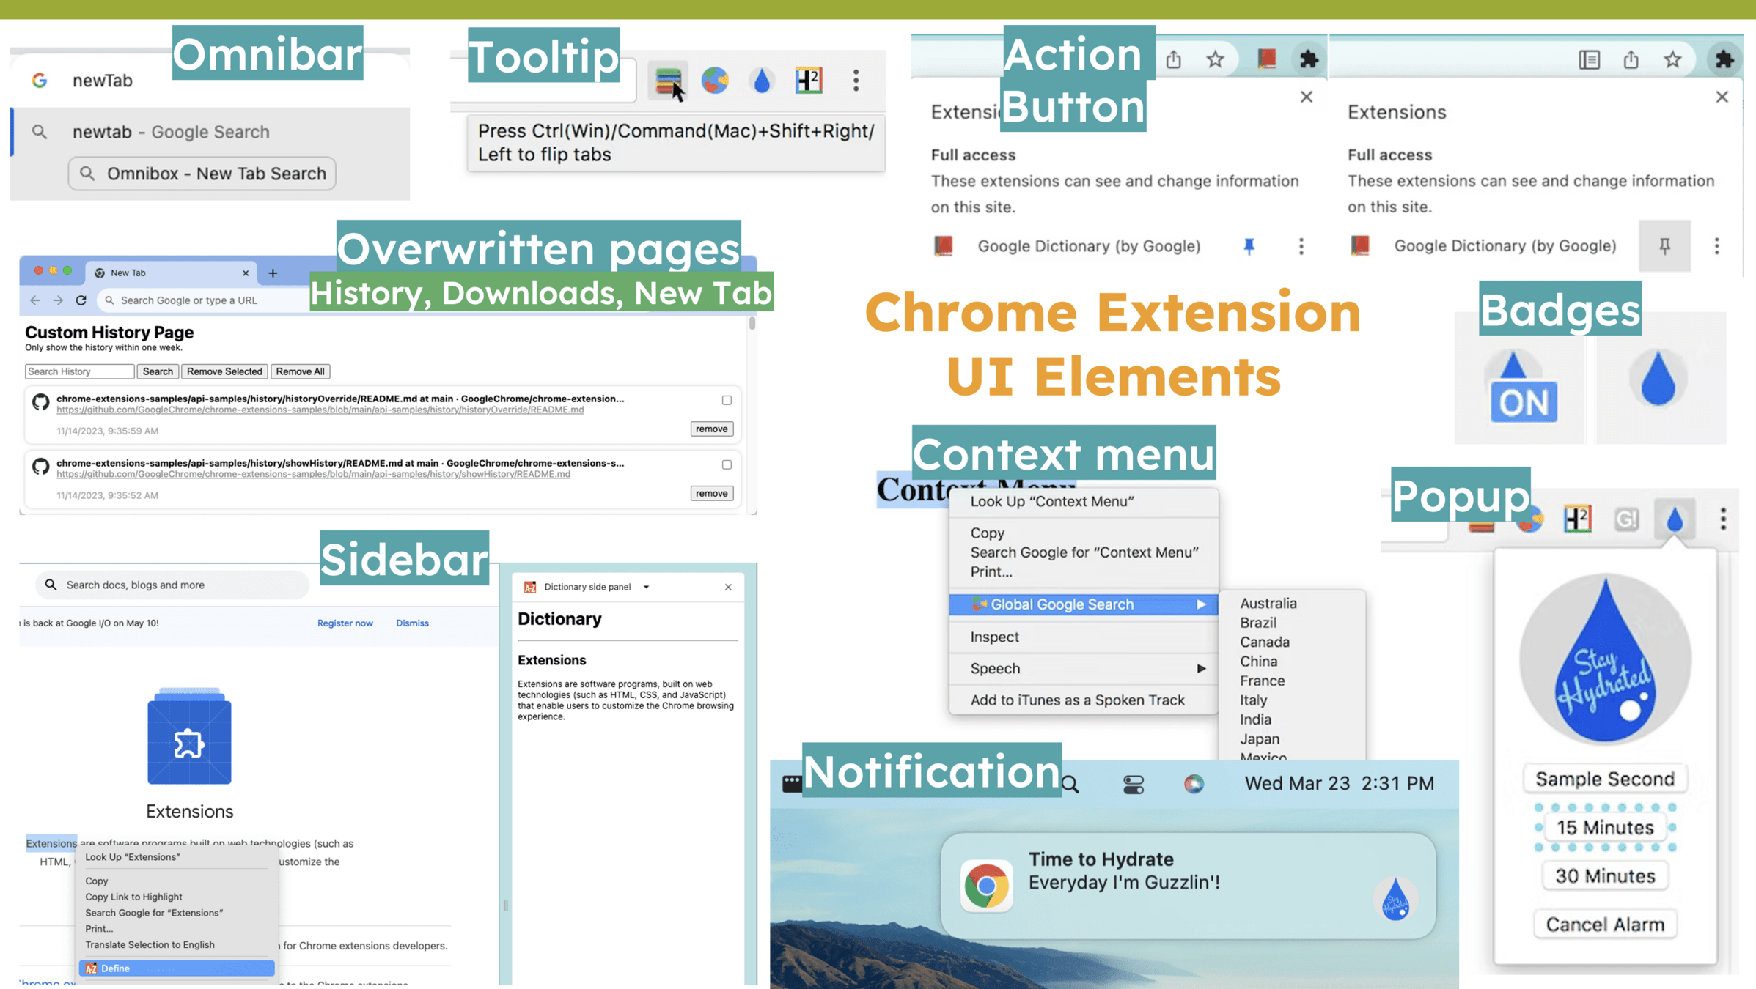
Task: Open the side panel icon in right toolbar
Action: 1589,59
